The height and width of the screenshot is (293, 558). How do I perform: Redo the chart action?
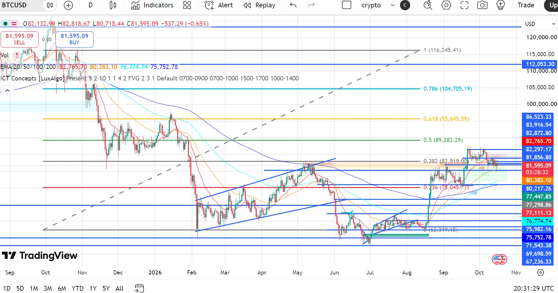point(311,5)
